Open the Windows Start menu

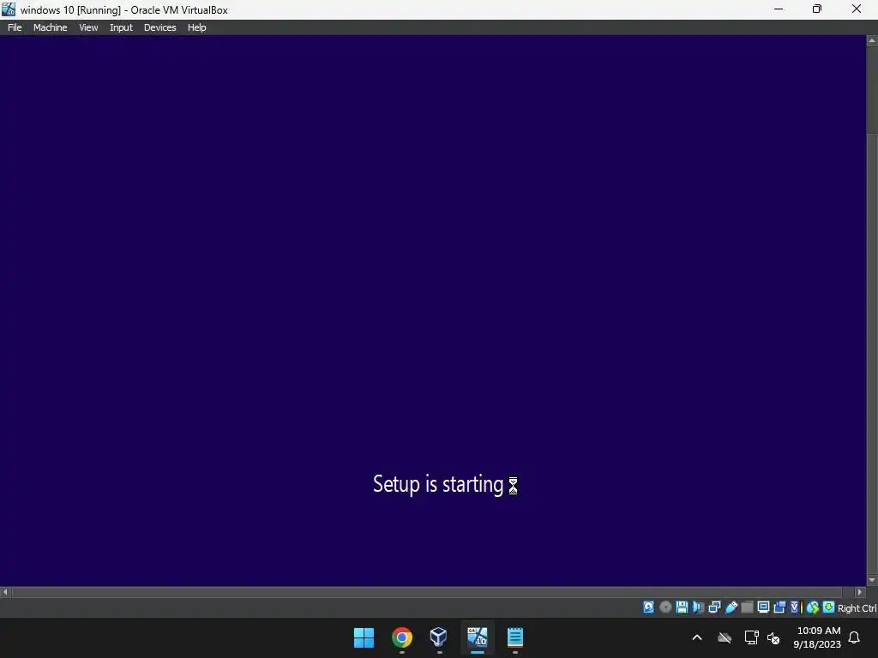click(x=364, y=637)
